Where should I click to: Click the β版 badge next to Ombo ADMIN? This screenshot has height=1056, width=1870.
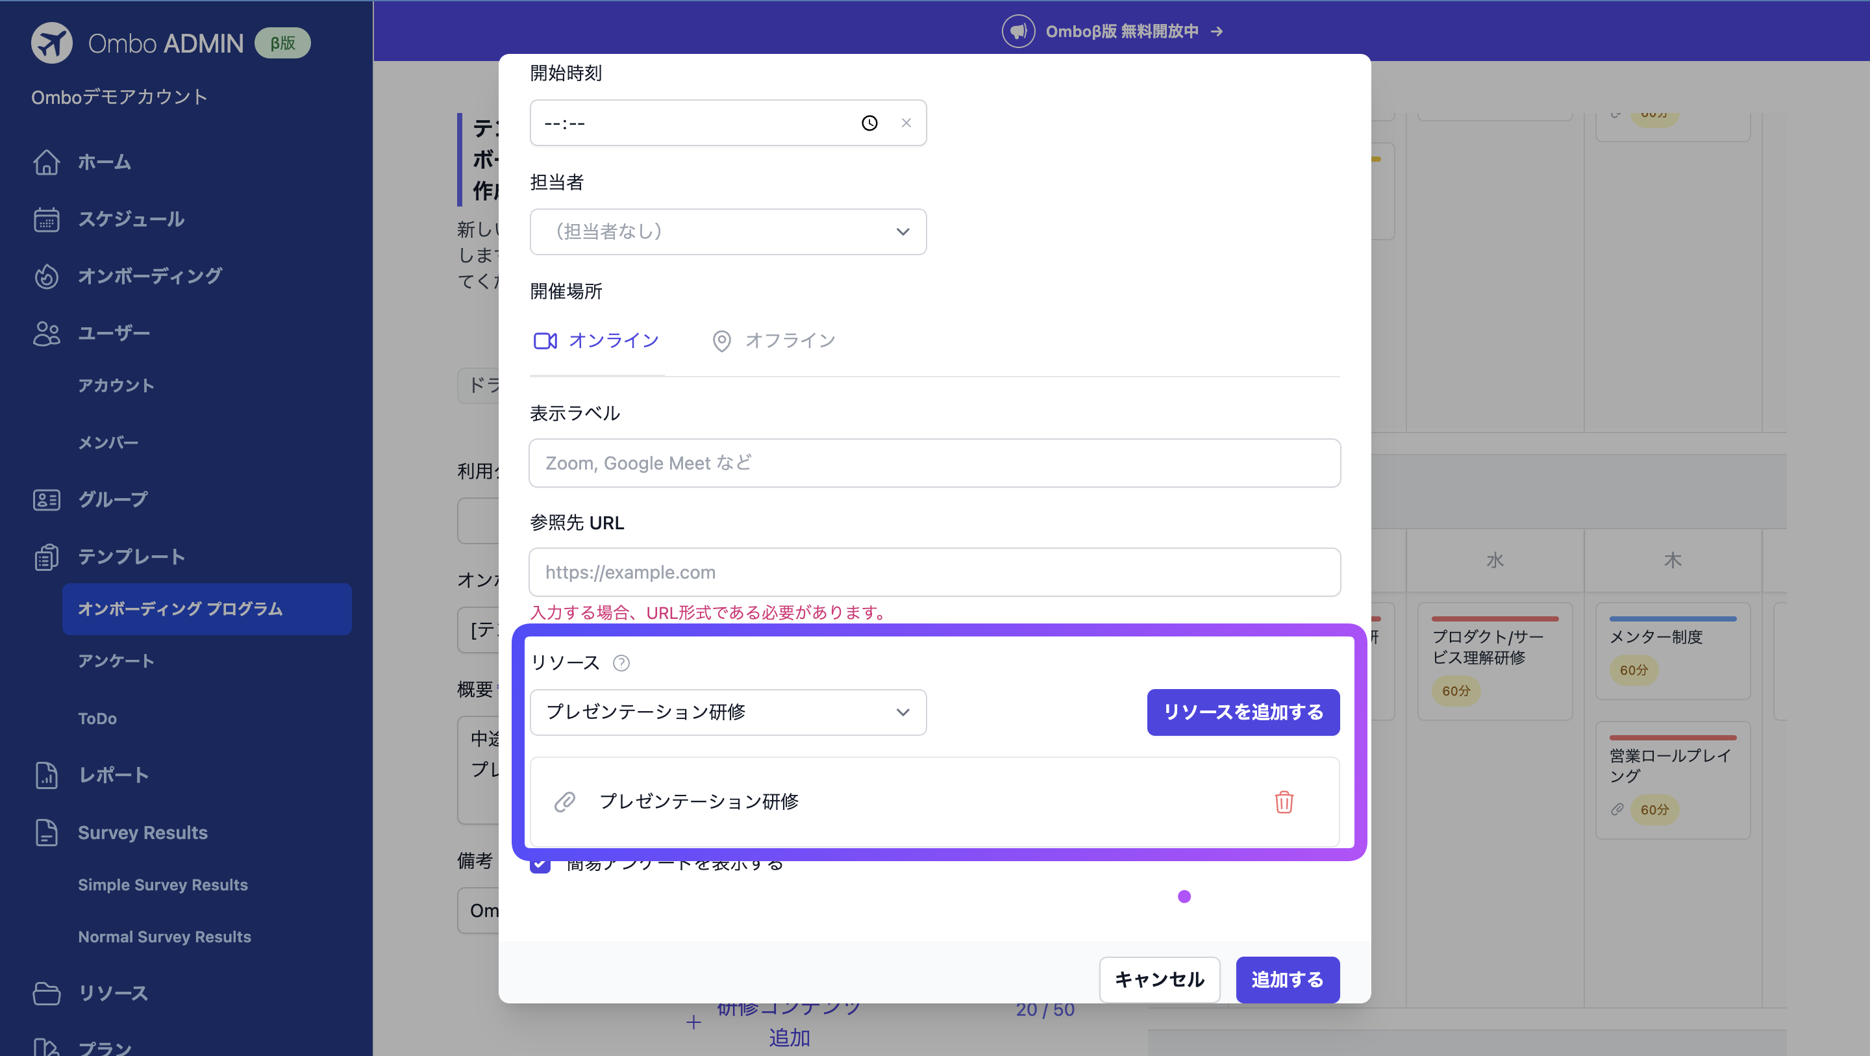pos(282,43)
